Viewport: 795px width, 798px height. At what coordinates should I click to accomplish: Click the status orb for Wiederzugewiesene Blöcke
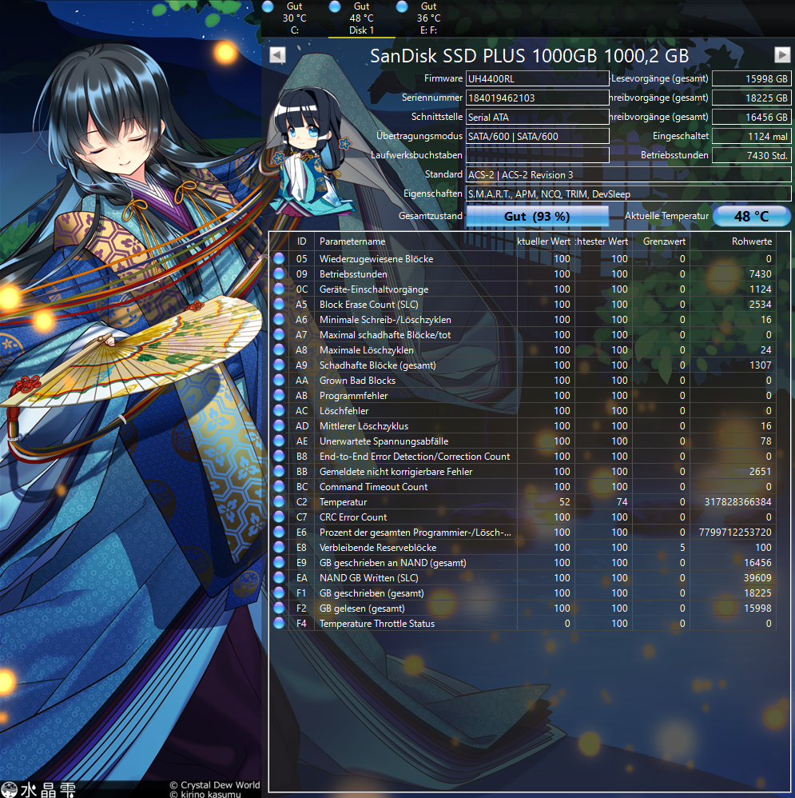pyautogui.click(x=279, y=258)
